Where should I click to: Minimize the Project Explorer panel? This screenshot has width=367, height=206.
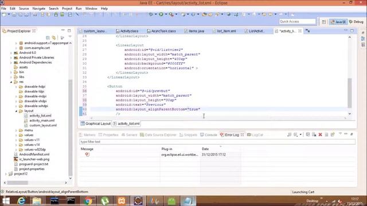[63, 30]
